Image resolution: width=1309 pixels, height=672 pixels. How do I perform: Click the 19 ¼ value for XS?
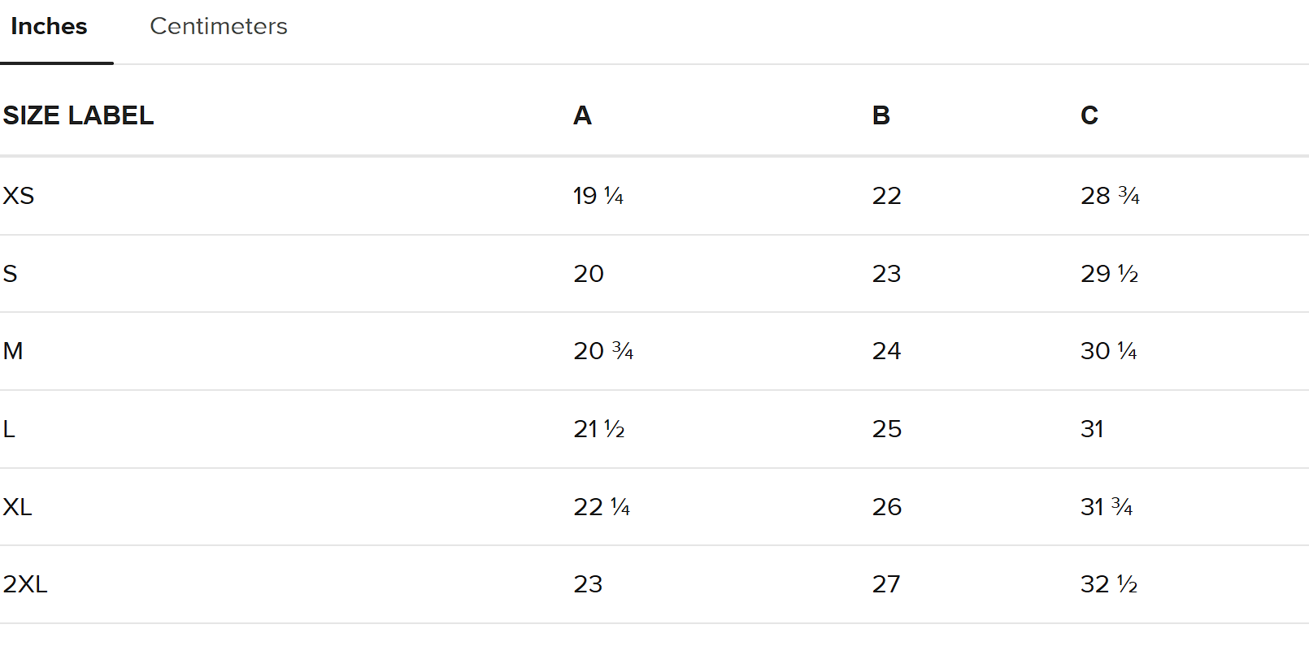[598, 196]
